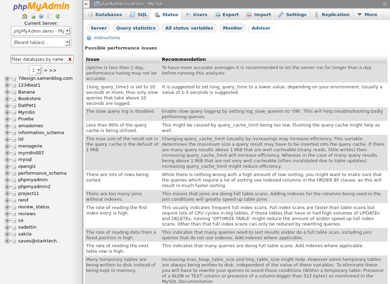
Task: Clear the database filter with red X
Action: (x=70, y=59)
